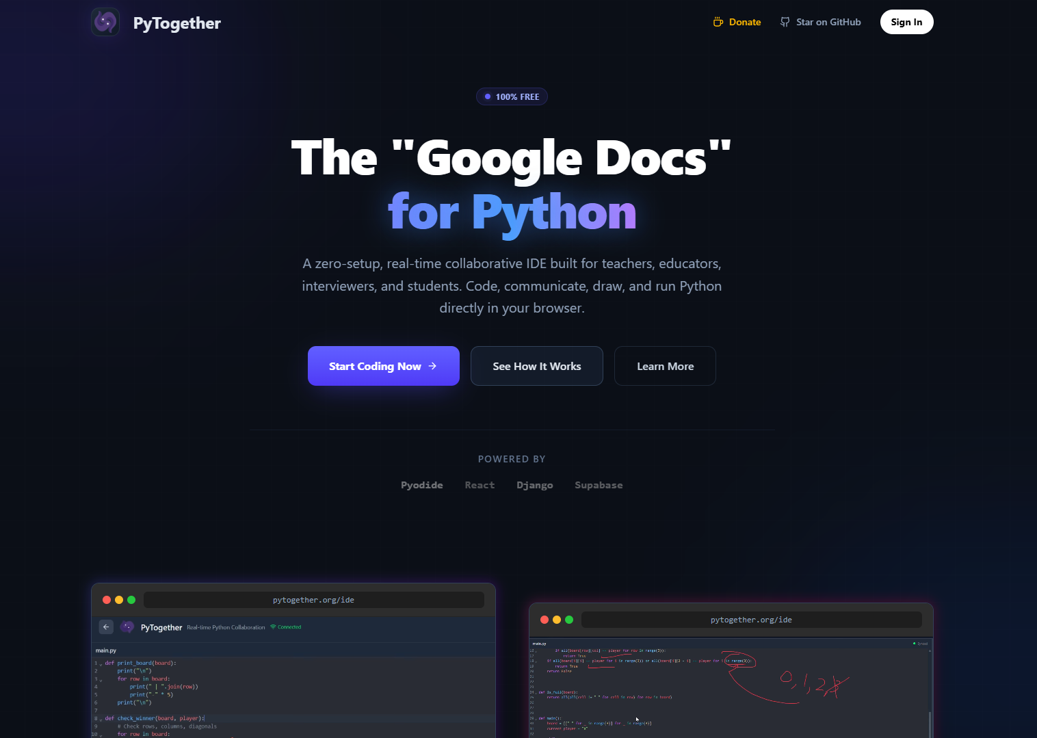The width and height of the screenshot is (1037, 738).
Task: Collapse the for loop on line 3
Action: coord(101,678)
